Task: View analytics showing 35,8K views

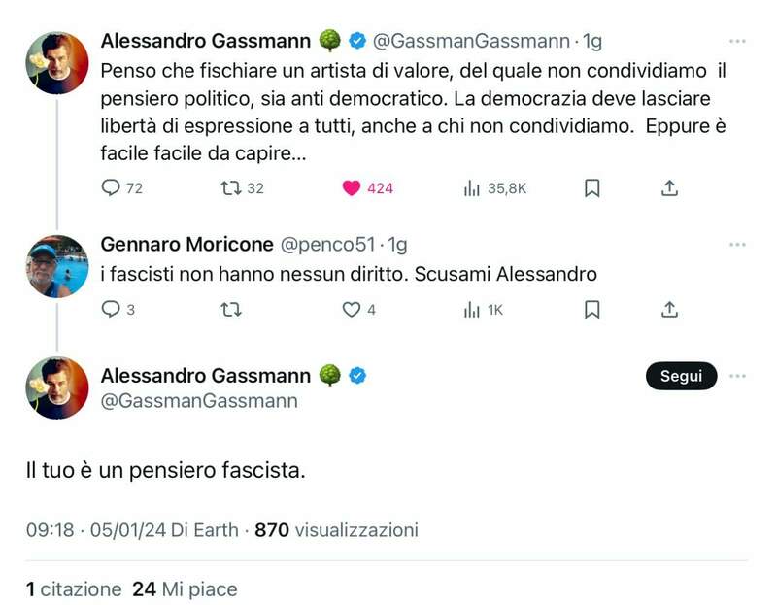Action: tap(473, 188)
